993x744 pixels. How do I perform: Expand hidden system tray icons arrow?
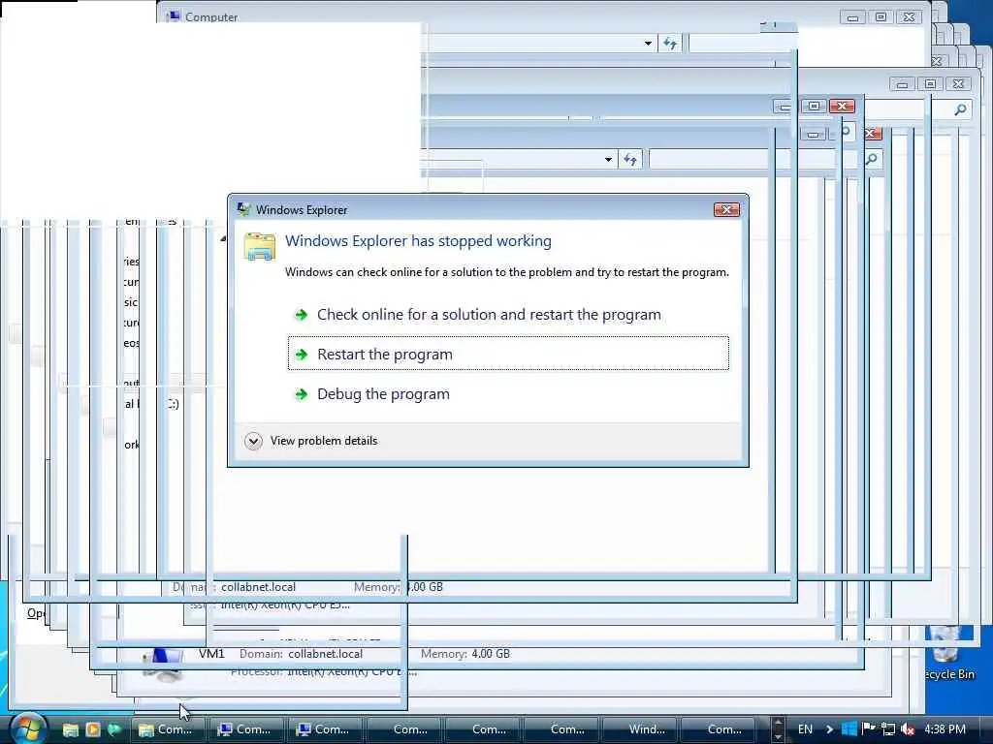(830, 729)
